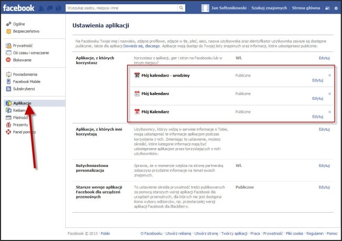Open Pliki cookie footer link
Screen dimensions: 342x241
(x=295, y=233)
